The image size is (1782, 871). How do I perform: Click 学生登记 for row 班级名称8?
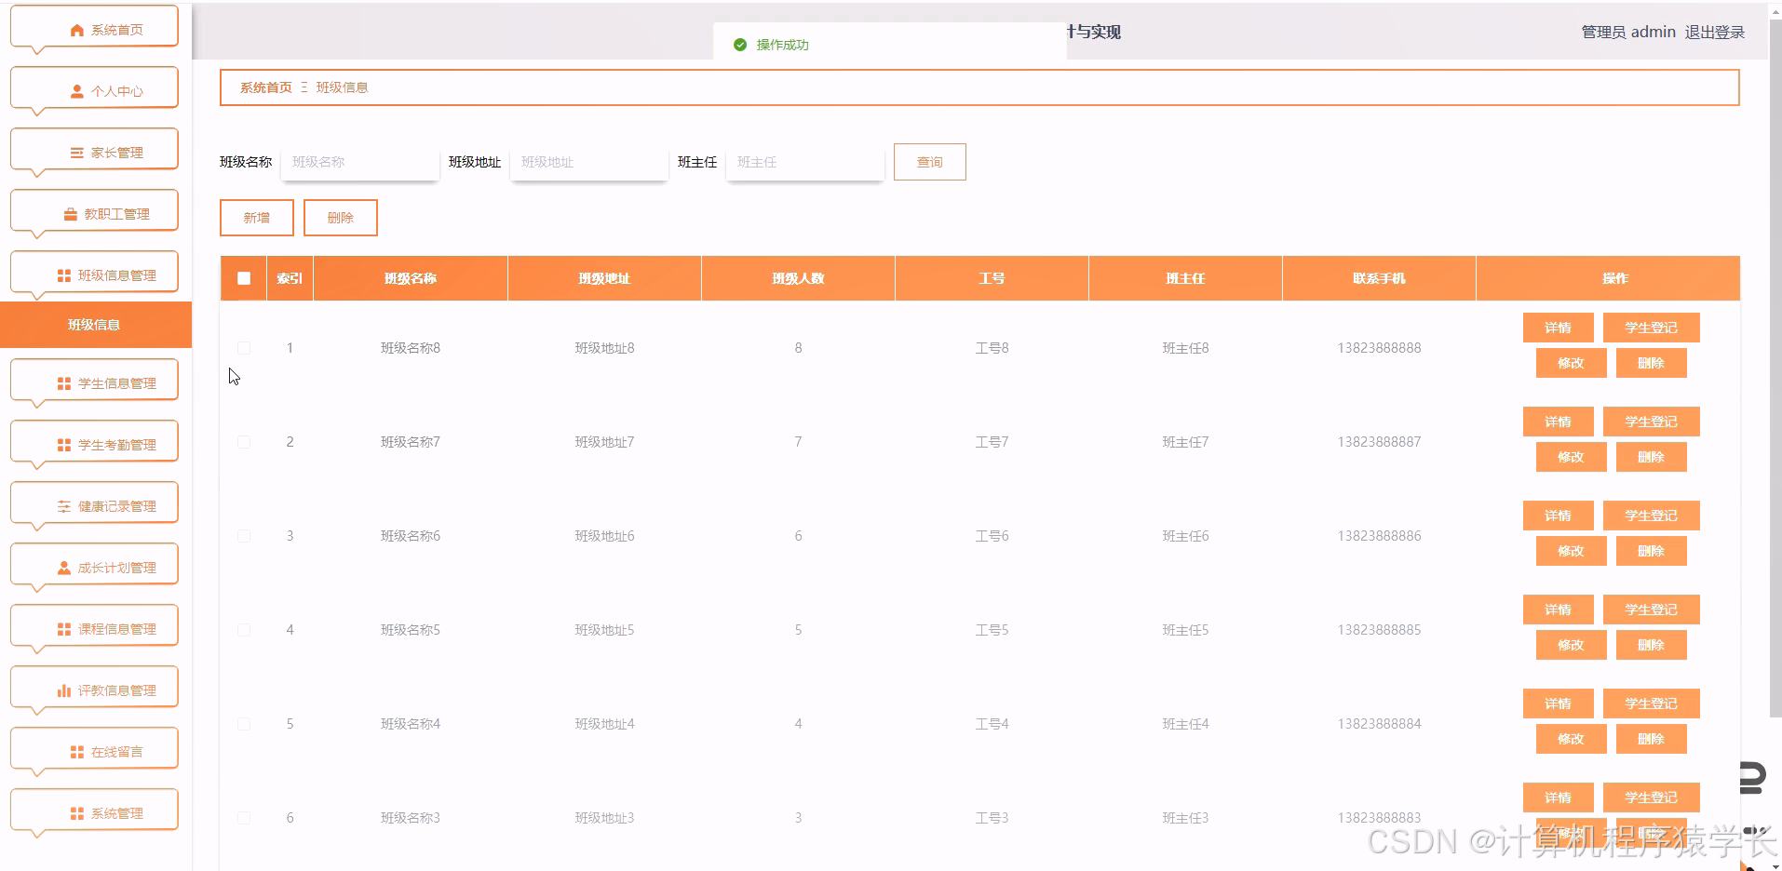pyautogui.click(x=1651, y=328)
